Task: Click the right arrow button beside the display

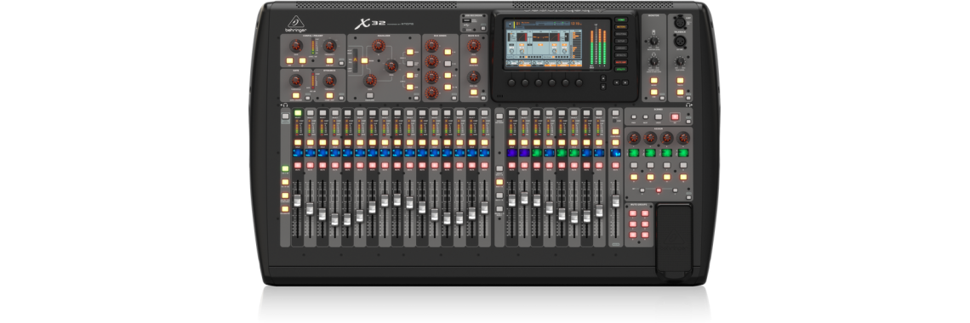Action: pos(625,82)
